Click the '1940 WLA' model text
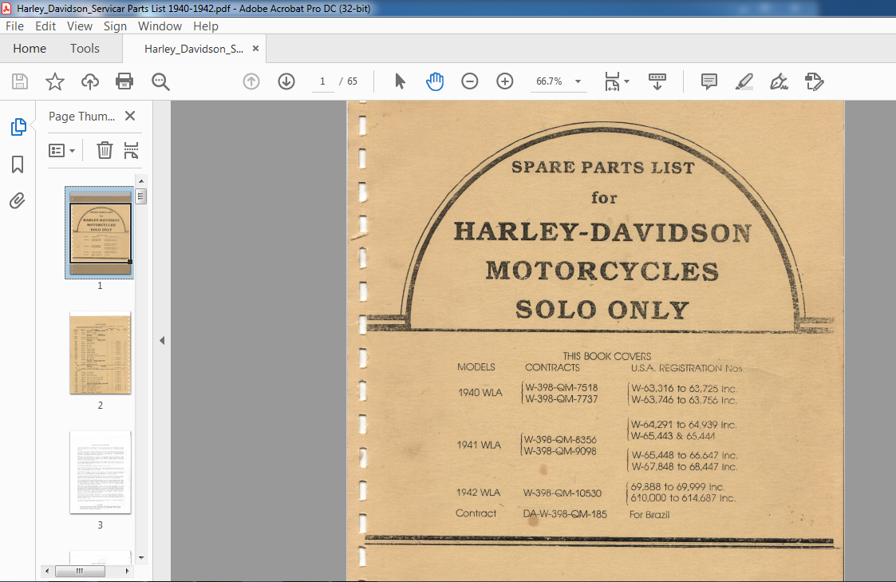This screenshot has width=896, height=582. coord(480,393)
